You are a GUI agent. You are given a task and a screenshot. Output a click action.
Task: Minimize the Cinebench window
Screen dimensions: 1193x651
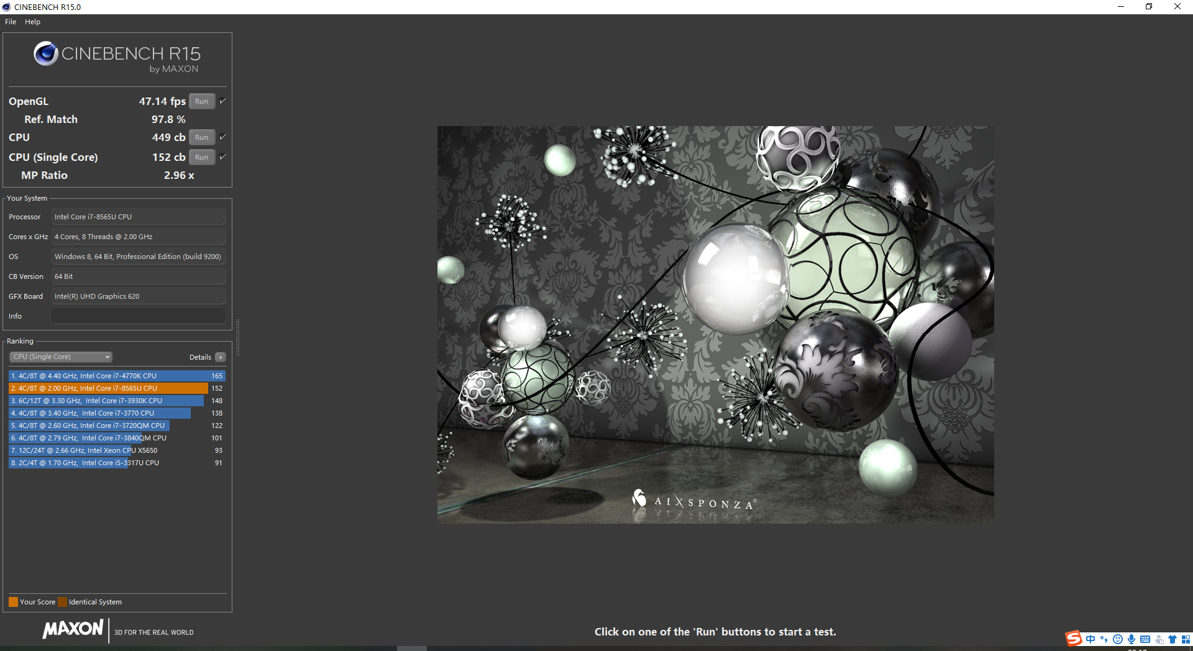[x=1121, y=7]
